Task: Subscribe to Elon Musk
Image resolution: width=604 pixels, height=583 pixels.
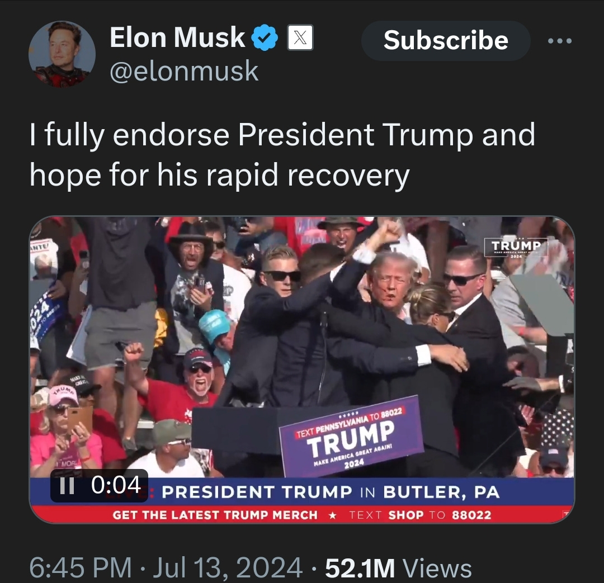Action: (x=446, y=40)
